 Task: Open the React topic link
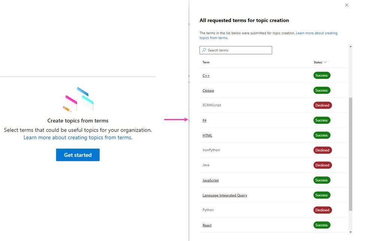pyautogui.click(x=207, y=225)
